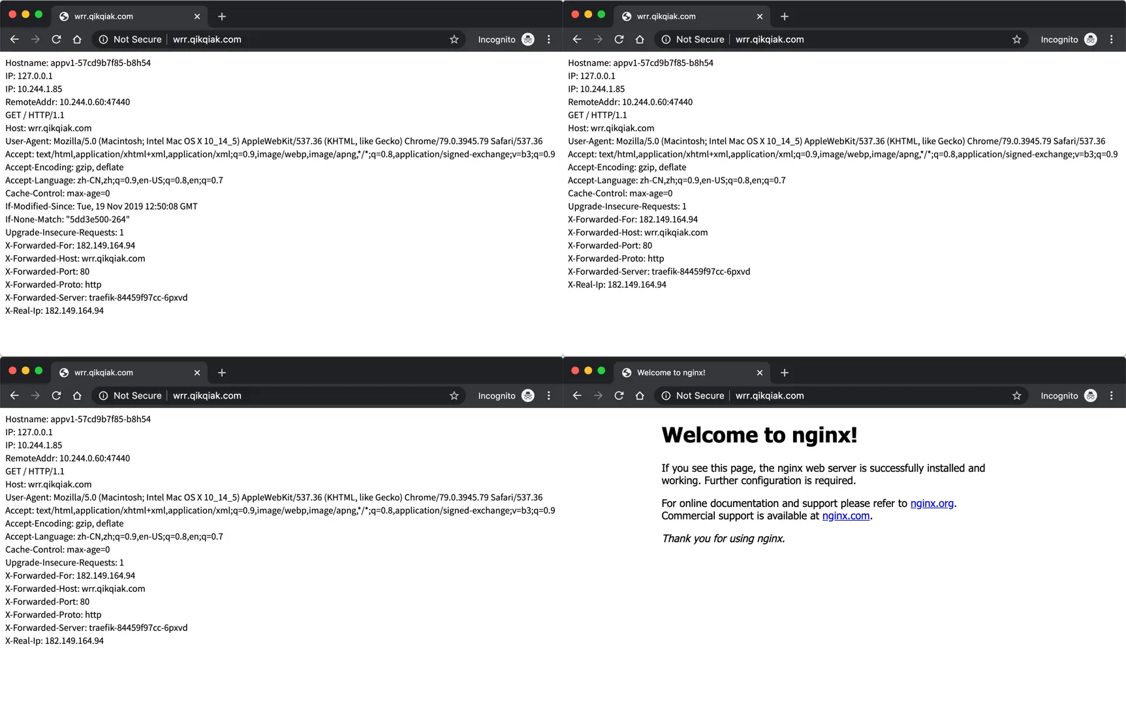Click home icon in top-right browser window

640,39
